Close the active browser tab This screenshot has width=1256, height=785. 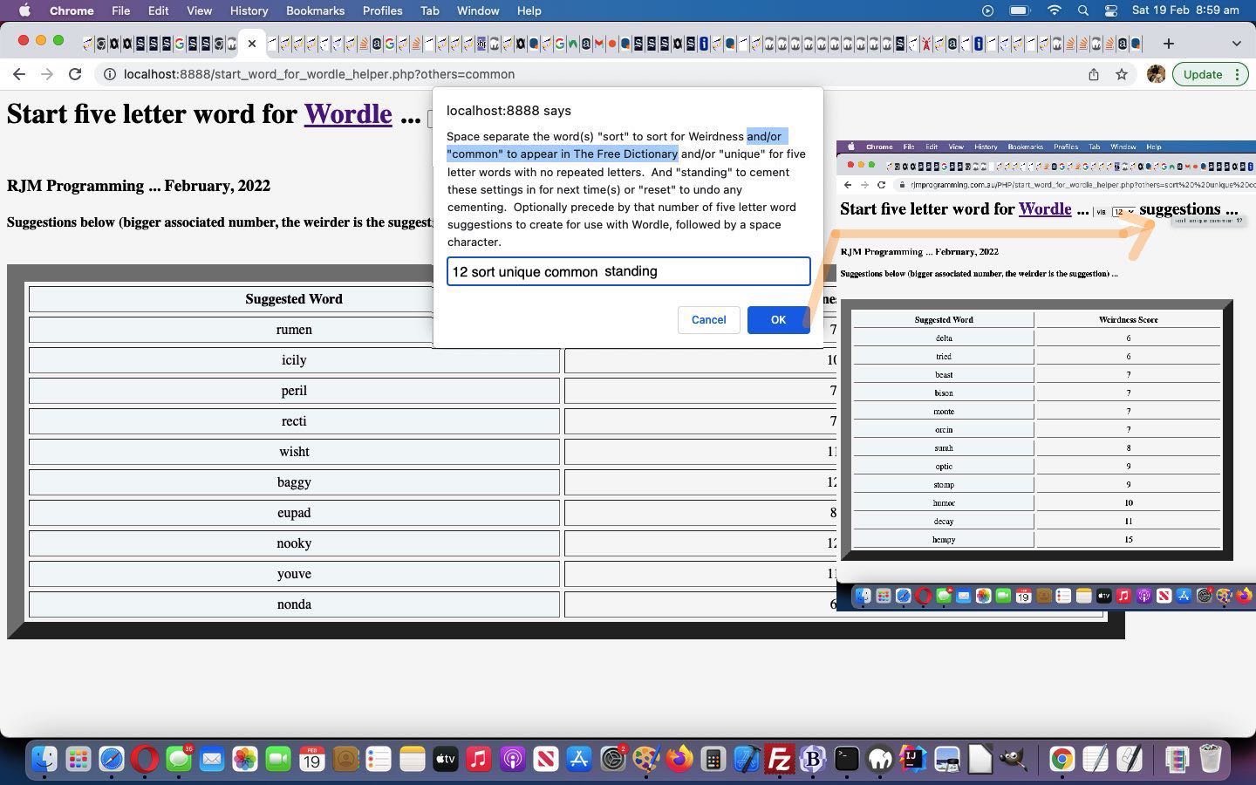(x=251, y=43)
